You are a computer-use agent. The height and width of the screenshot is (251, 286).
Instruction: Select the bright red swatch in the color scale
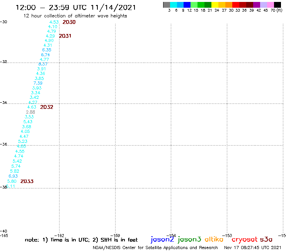point(235,5)
